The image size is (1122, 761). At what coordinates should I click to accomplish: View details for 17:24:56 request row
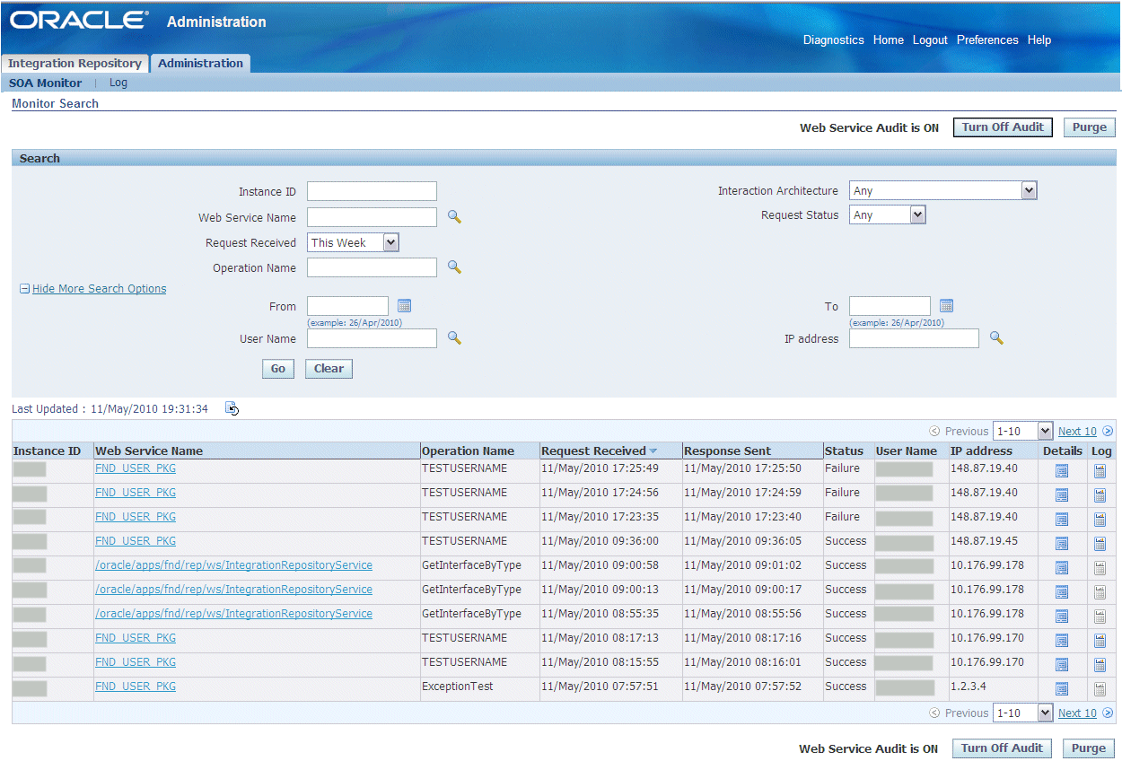pos(1062,495)
